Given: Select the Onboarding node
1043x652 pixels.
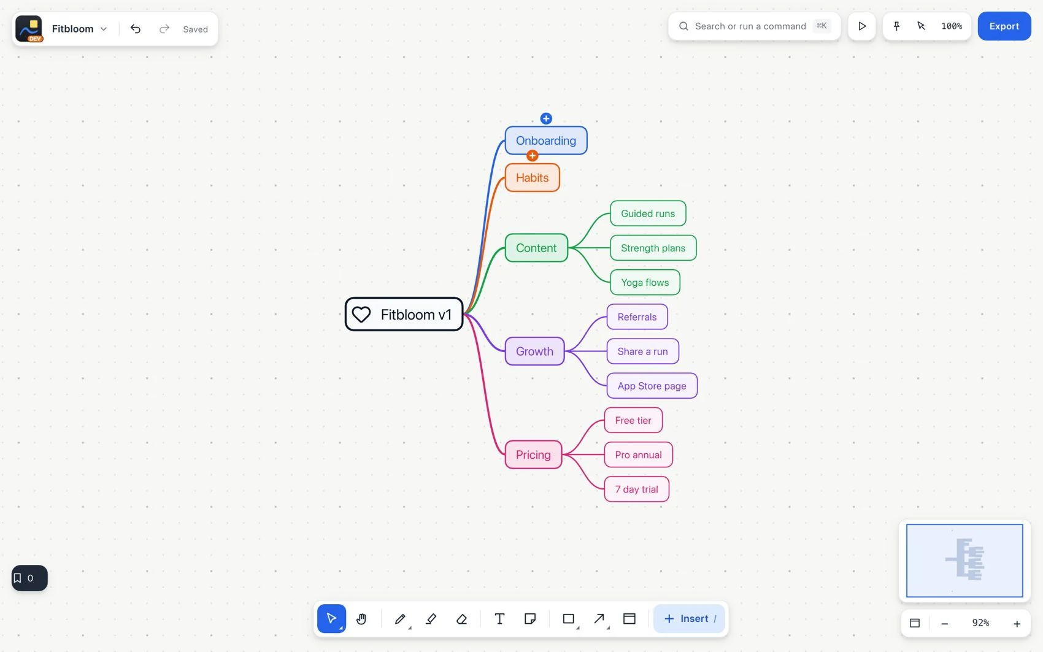Looking at the screenshot, I should click(546, 140).
